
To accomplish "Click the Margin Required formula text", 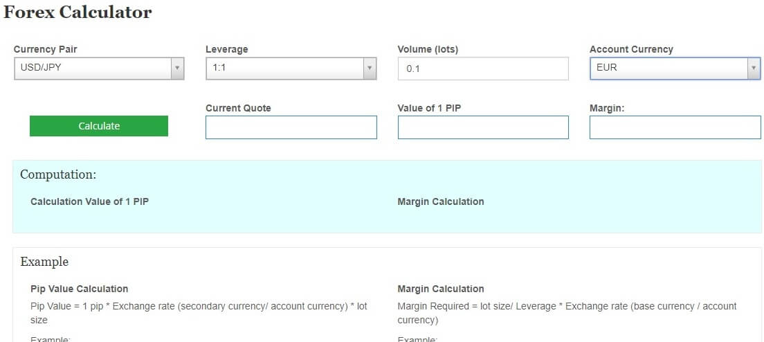I will click(x=567, y=313).
